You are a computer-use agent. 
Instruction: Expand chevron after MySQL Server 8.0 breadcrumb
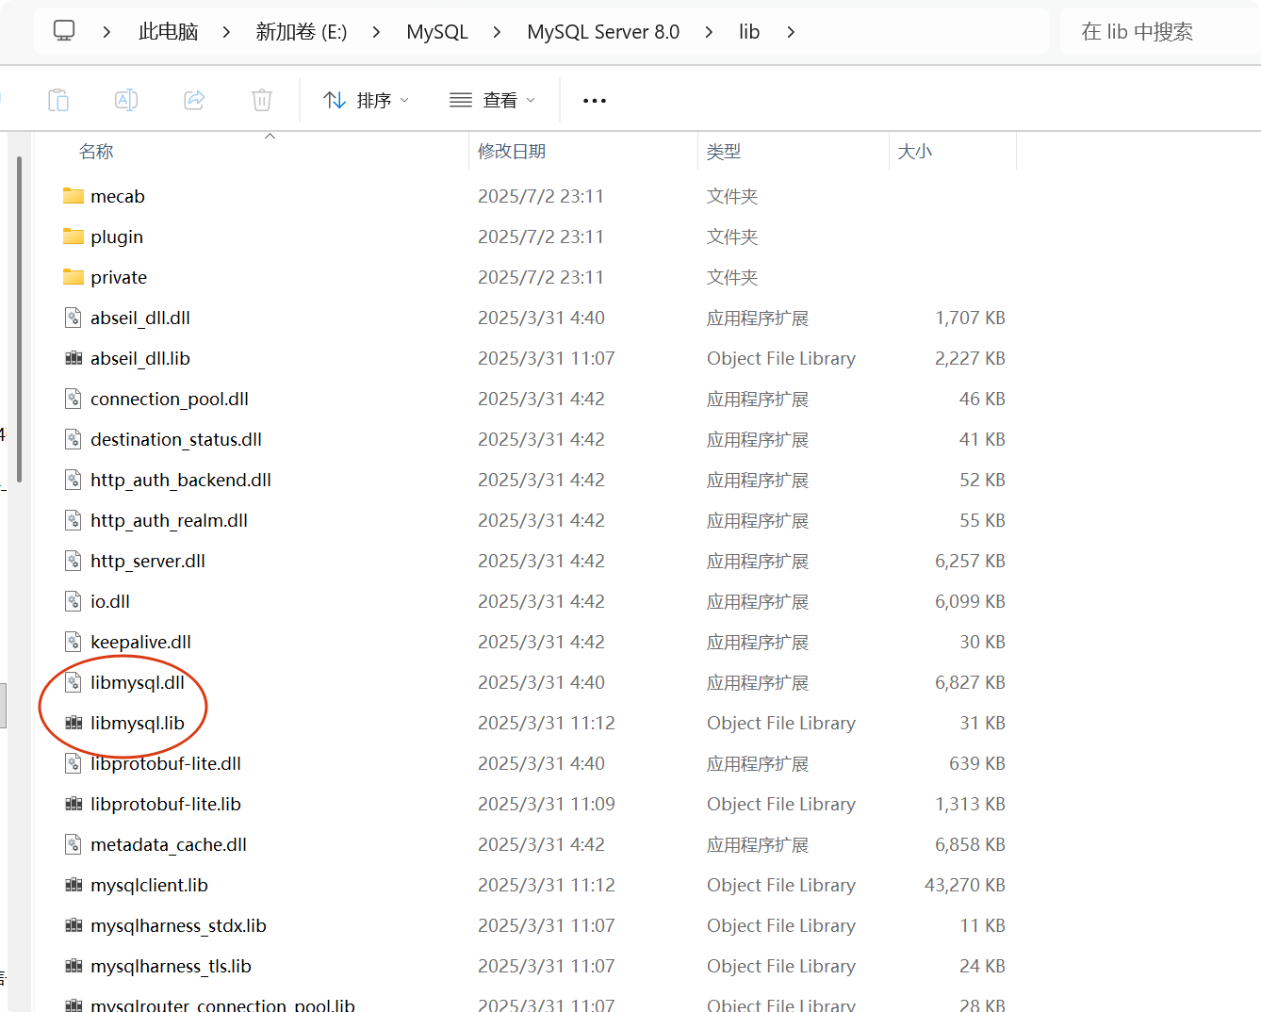coord(709,32)
